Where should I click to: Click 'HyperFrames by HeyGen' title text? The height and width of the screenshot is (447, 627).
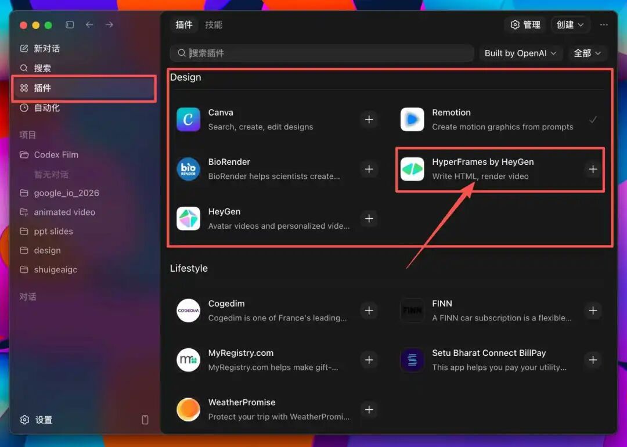483,163
